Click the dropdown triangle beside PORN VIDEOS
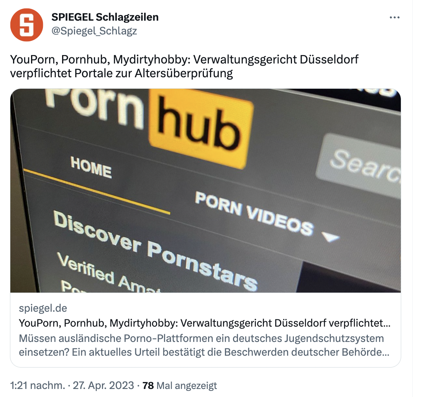The height and width of the screenshot is (397, 433). [330, 236]
